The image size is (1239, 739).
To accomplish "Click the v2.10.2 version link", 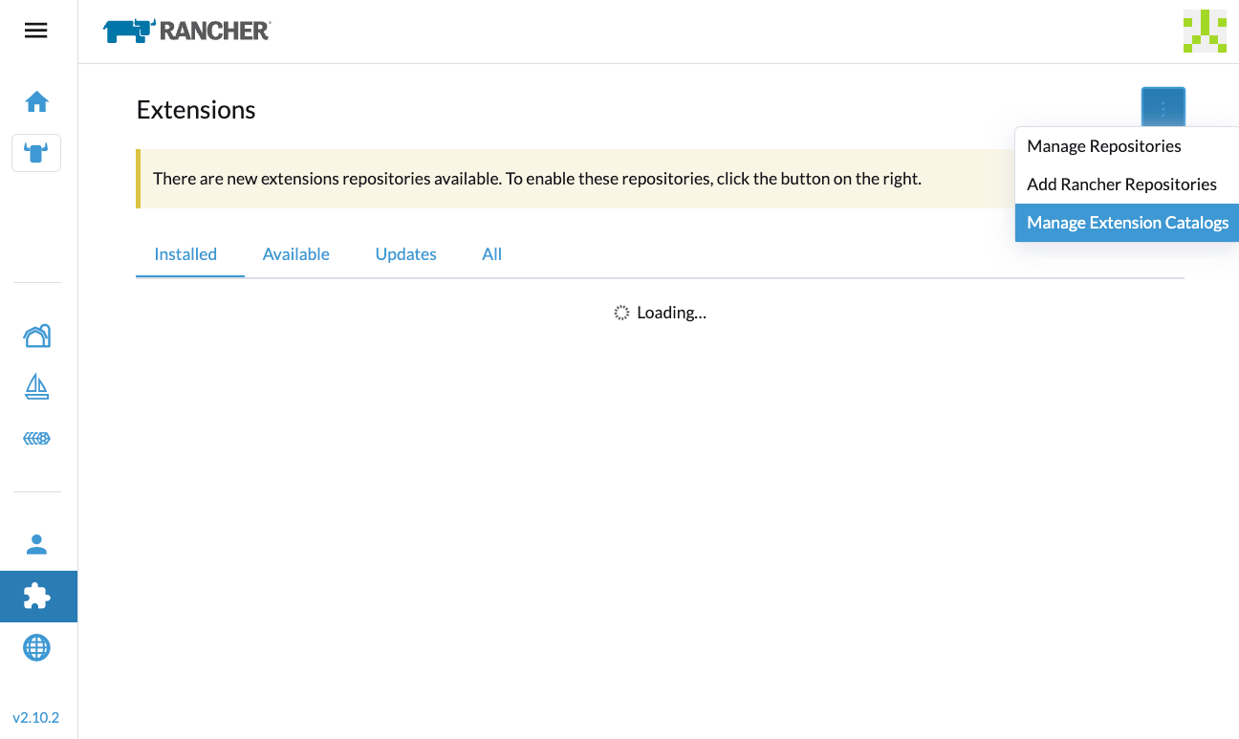I will click(36, 717).
